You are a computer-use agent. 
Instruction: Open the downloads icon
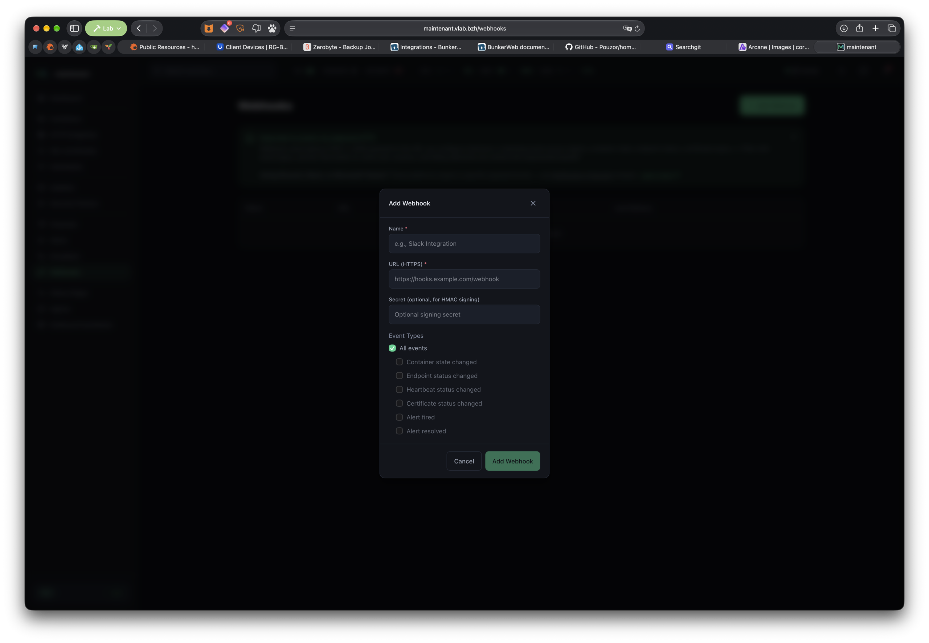click(x=844, y=28)
